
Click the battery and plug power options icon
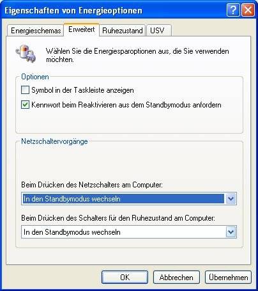click(26, 54)
